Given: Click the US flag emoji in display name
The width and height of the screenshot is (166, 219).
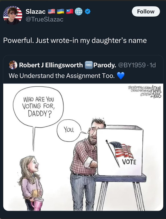Looking at the screenshot, I should tap(52, 11).
